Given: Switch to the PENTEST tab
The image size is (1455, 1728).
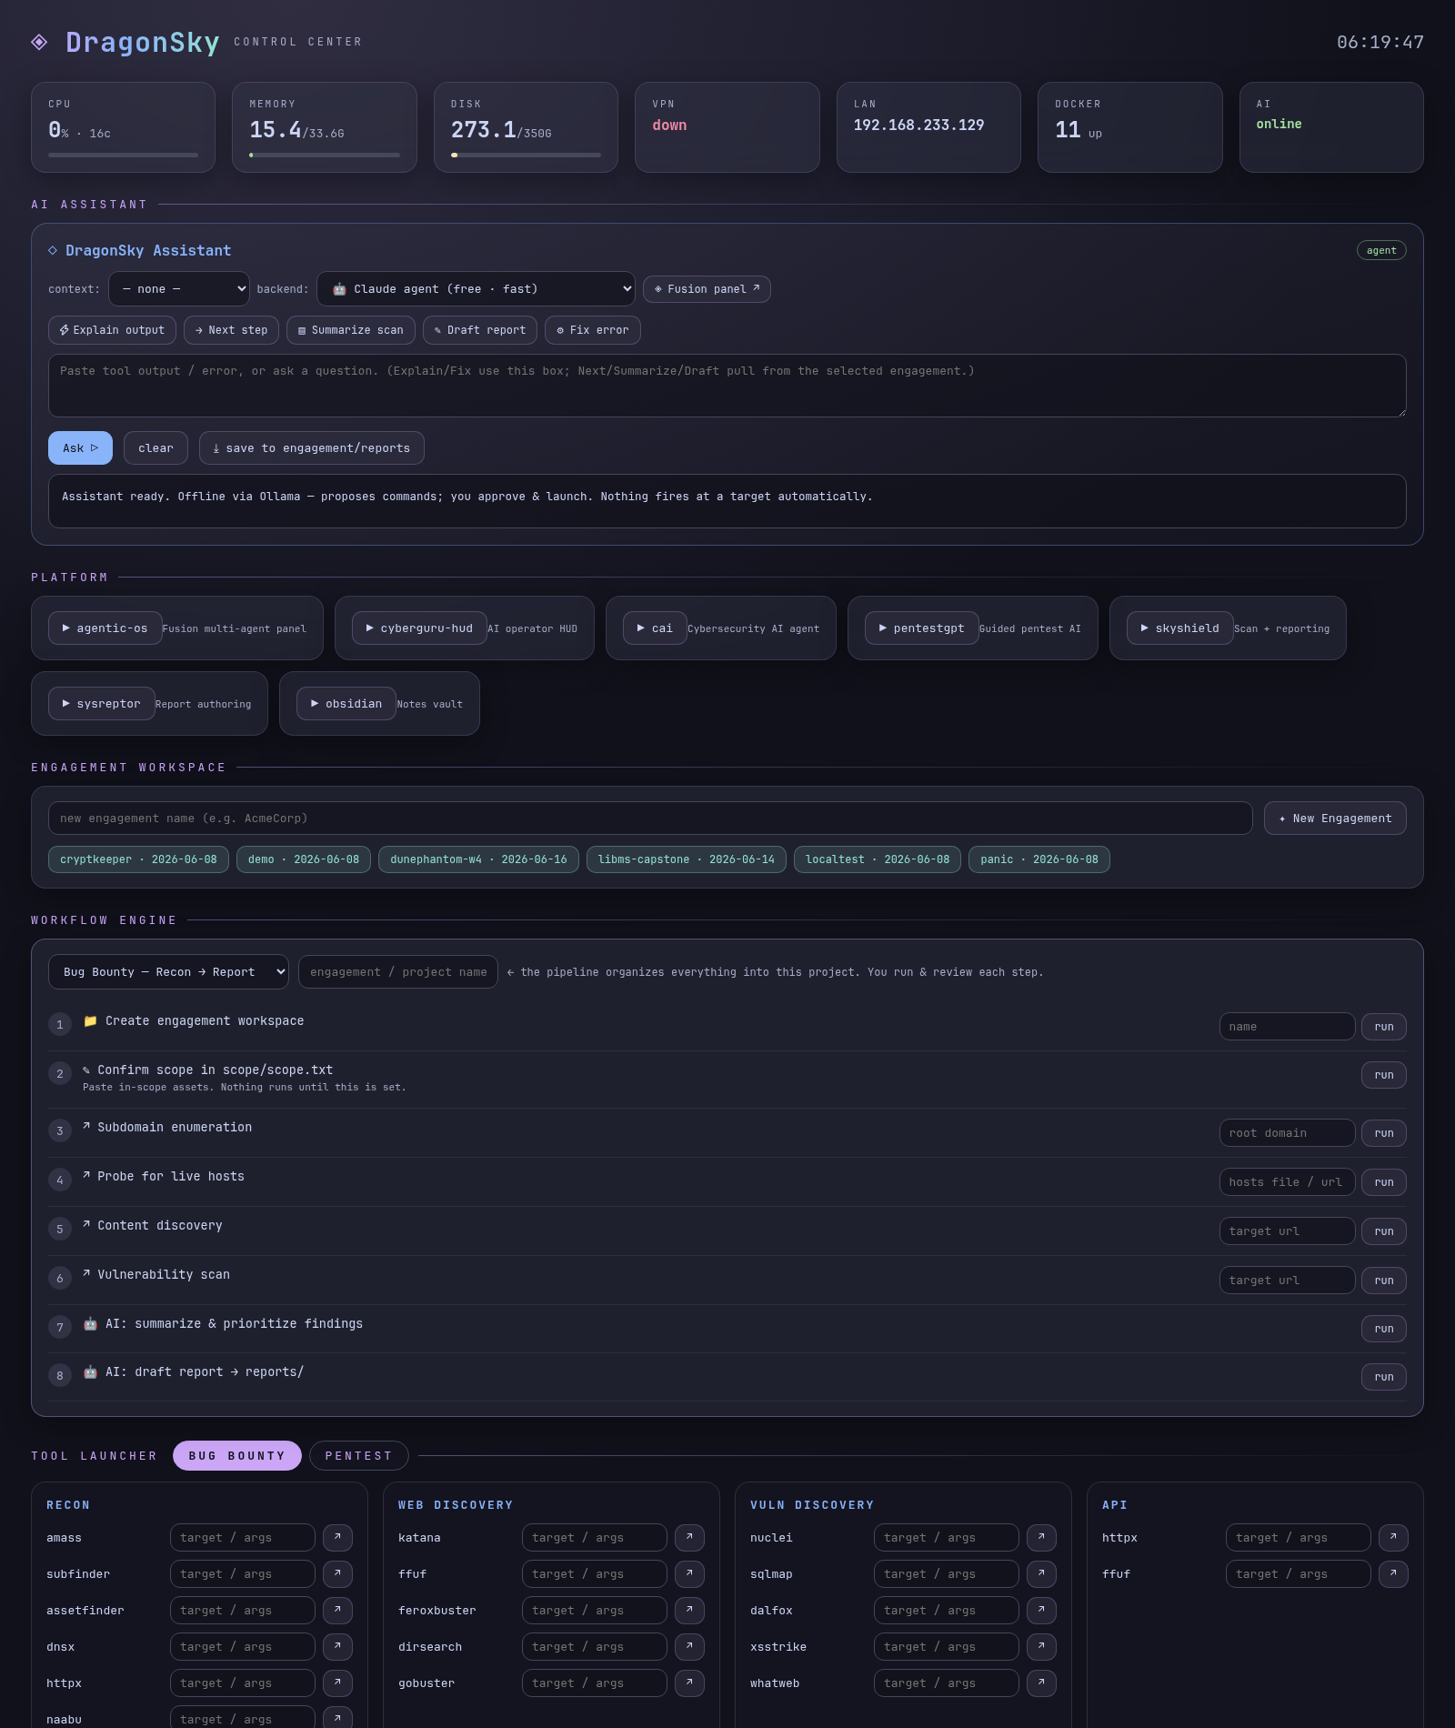Looking at the screenshot, I should tap(359, 1455).
